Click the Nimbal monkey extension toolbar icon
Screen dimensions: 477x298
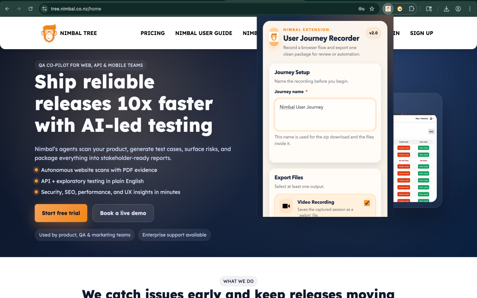pyautogui.click(x=388, y=9)
